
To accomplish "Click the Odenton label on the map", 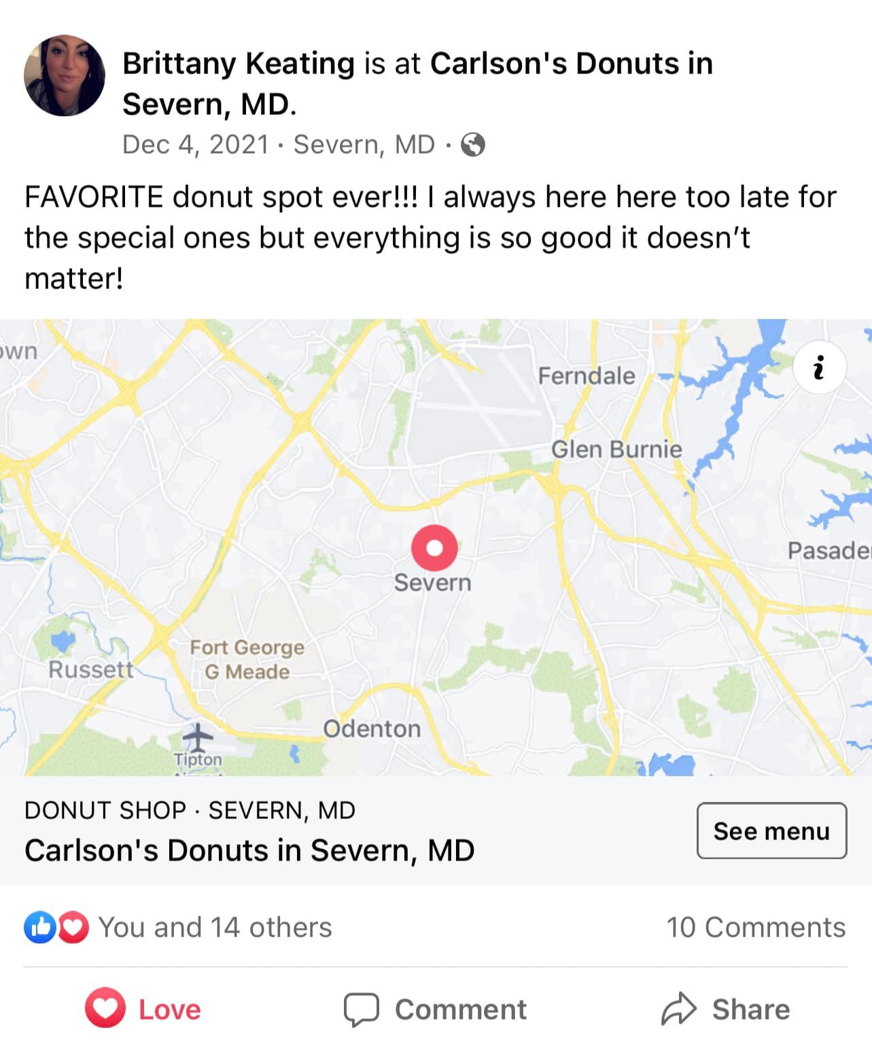I will click(x=372, y=729).
